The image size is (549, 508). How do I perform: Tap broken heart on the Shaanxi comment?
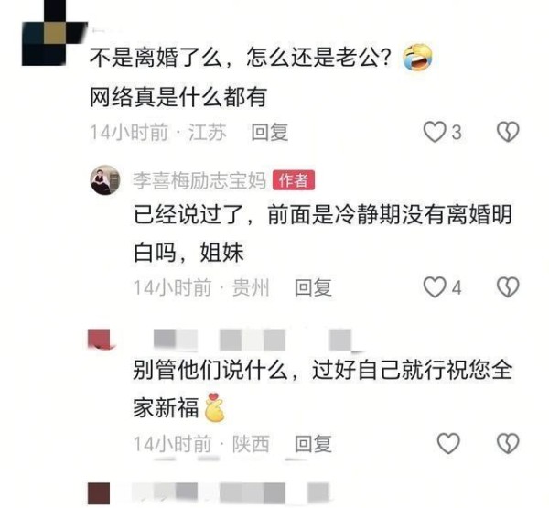tap(508, 444)
